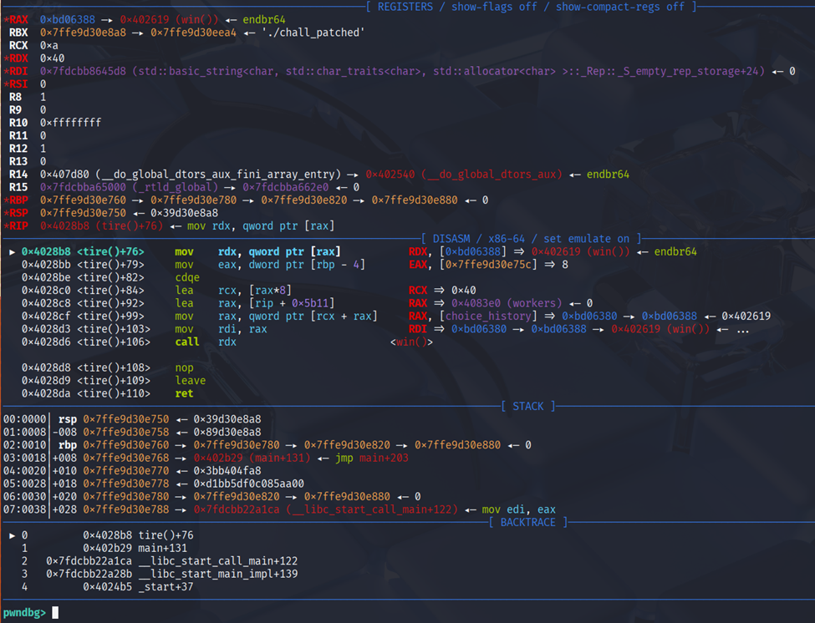This screenshot has height=623, width=815.
Task: Select the call instruction at tire()+106
Action: 187,342
